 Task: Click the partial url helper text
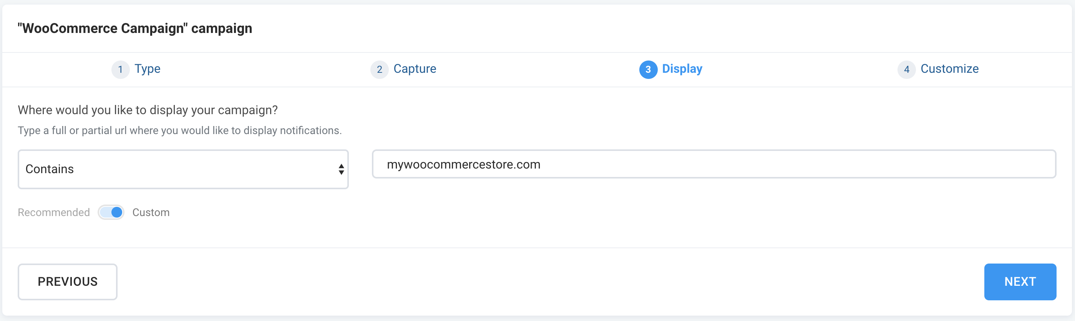pos(179,131)
